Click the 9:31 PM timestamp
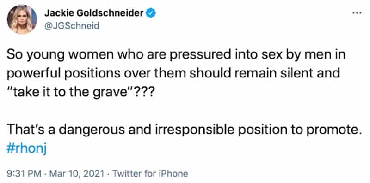The width and height of the screenshot is (370, 183). (x=25, y=174)
